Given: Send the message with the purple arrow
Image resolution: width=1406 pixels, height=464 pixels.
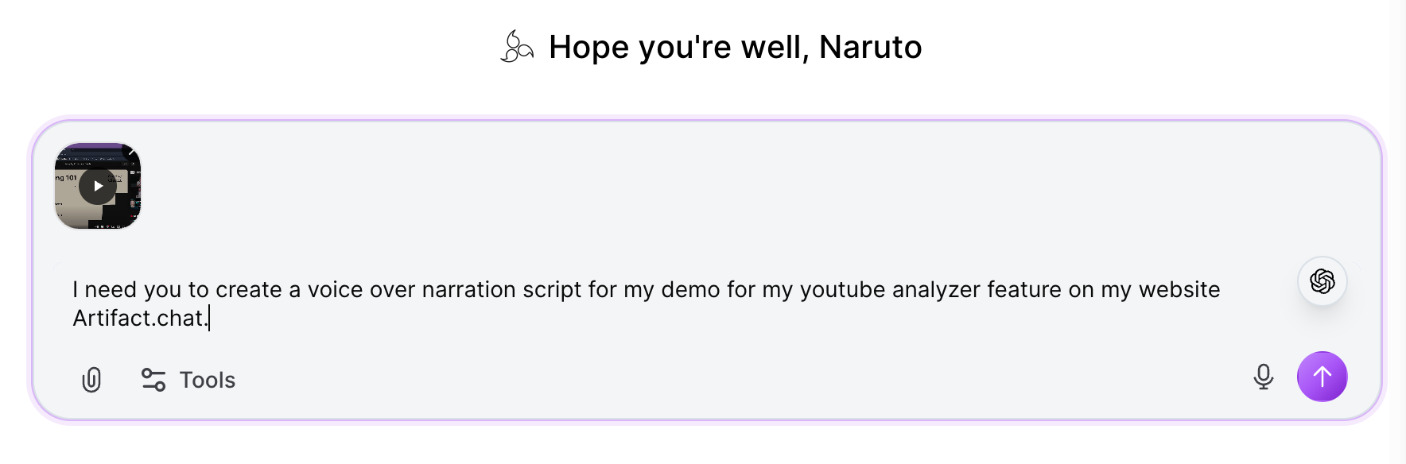Looking at the screenshot, I should (x=1322, y=377).
